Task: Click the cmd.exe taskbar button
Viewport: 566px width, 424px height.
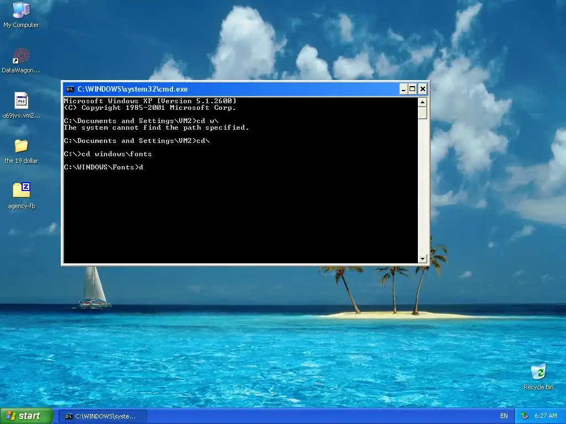Action: [102, 416]
